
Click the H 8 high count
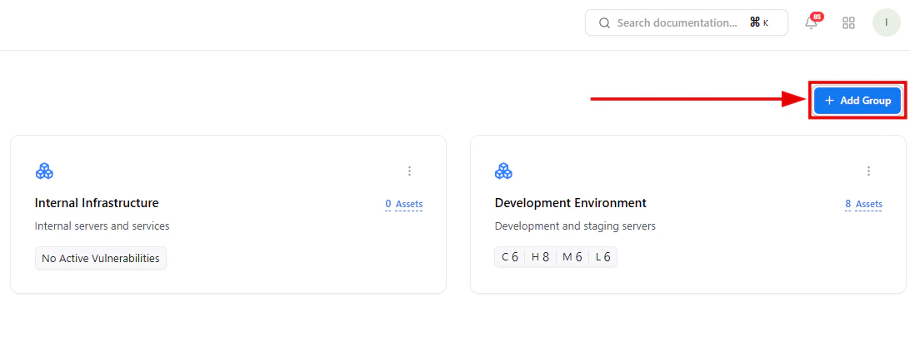click(x=540, y=257)
